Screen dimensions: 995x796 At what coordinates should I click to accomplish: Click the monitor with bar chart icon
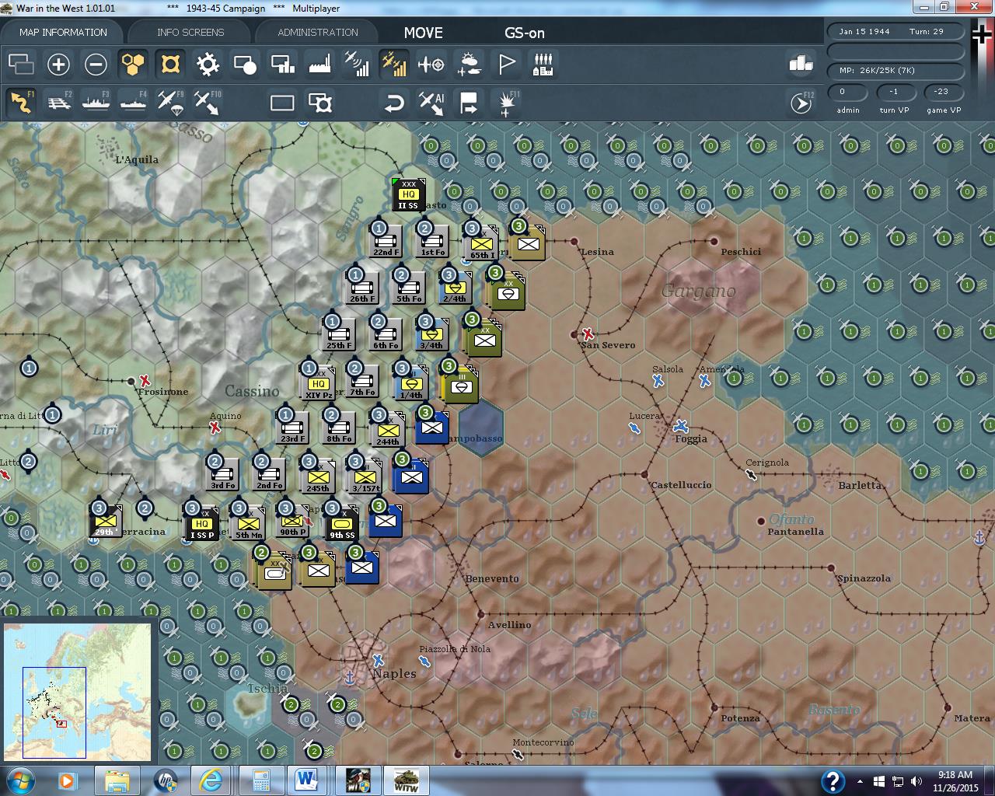pos(282,64)
